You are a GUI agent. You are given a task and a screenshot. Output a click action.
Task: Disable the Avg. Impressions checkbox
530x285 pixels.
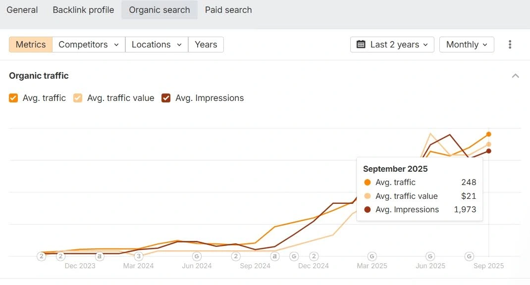(166, 98)
